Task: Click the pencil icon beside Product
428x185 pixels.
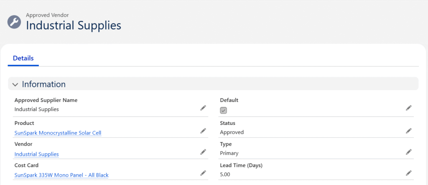Action: pyautogui.click(x=203, y=131)
